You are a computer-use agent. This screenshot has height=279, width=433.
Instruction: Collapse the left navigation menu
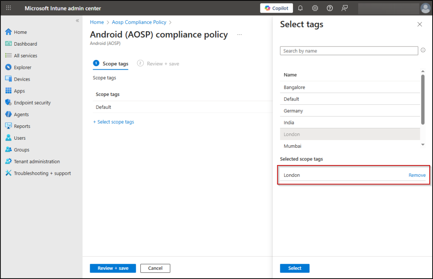(x=77, y=21)
